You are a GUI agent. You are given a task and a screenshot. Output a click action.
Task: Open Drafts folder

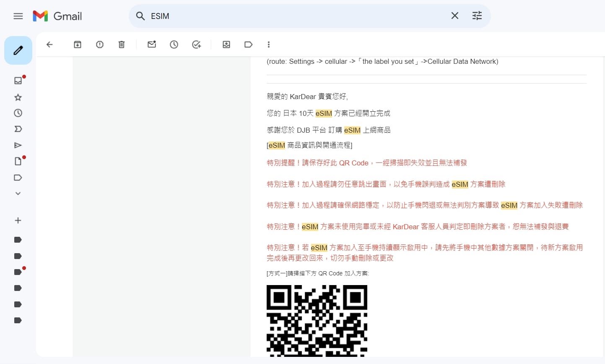point(18,161)
